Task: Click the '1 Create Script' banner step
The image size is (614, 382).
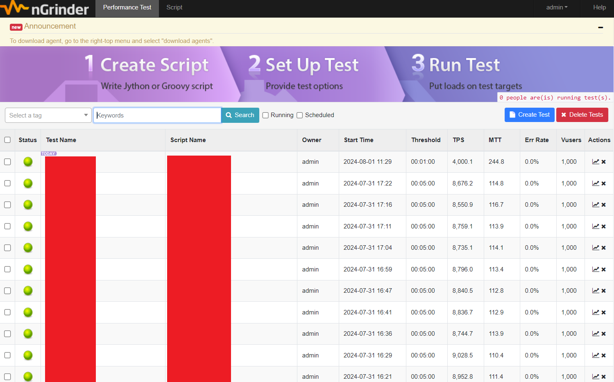Action: coord(150,74)
